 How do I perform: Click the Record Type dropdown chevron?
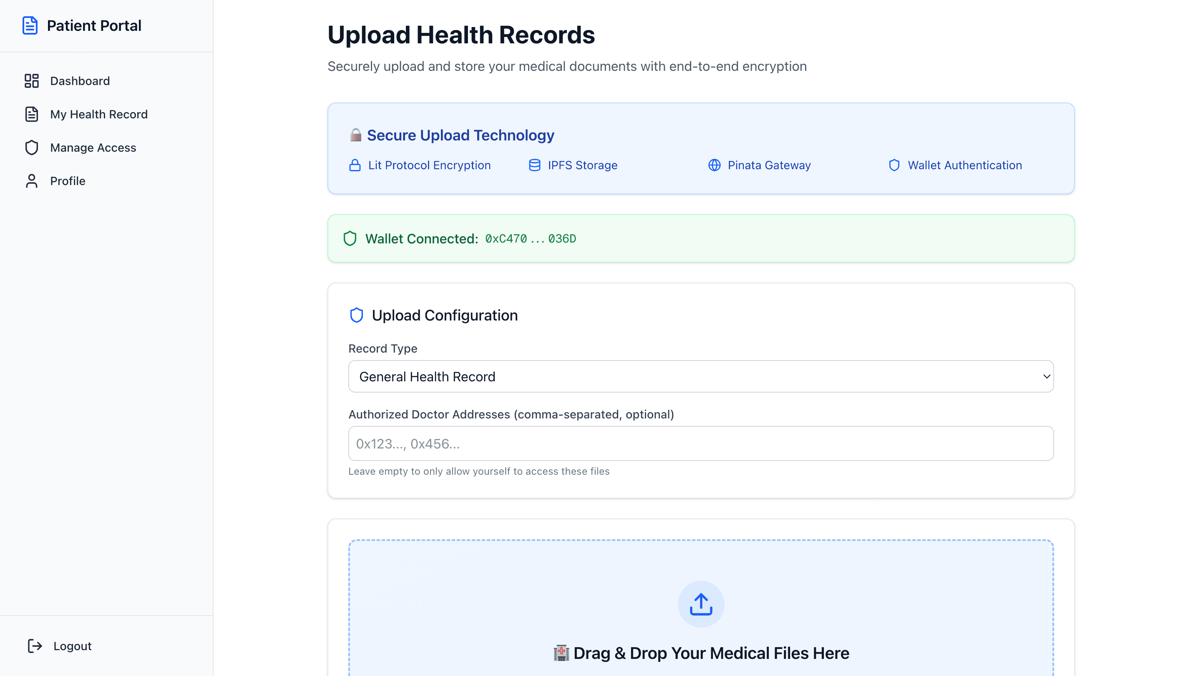click(1046, 376)
